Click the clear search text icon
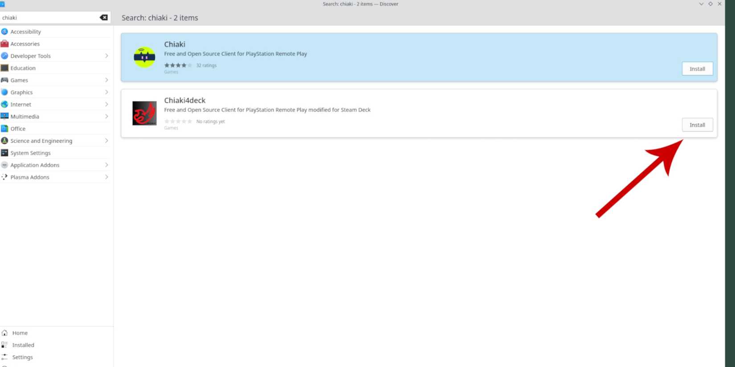Viewport: 735px width, 367px height. coord(104,18)
